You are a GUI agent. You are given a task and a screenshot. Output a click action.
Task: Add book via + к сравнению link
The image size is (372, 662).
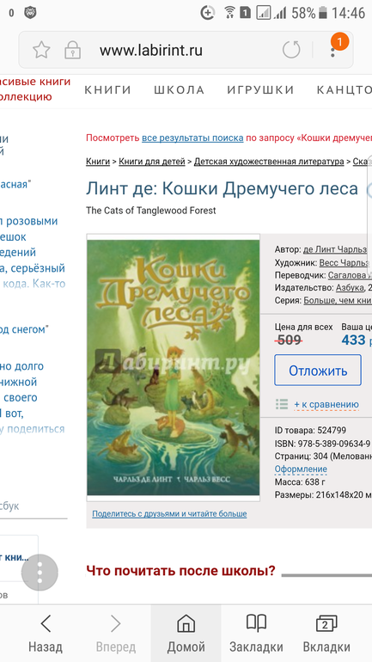(x=326, y=404)
